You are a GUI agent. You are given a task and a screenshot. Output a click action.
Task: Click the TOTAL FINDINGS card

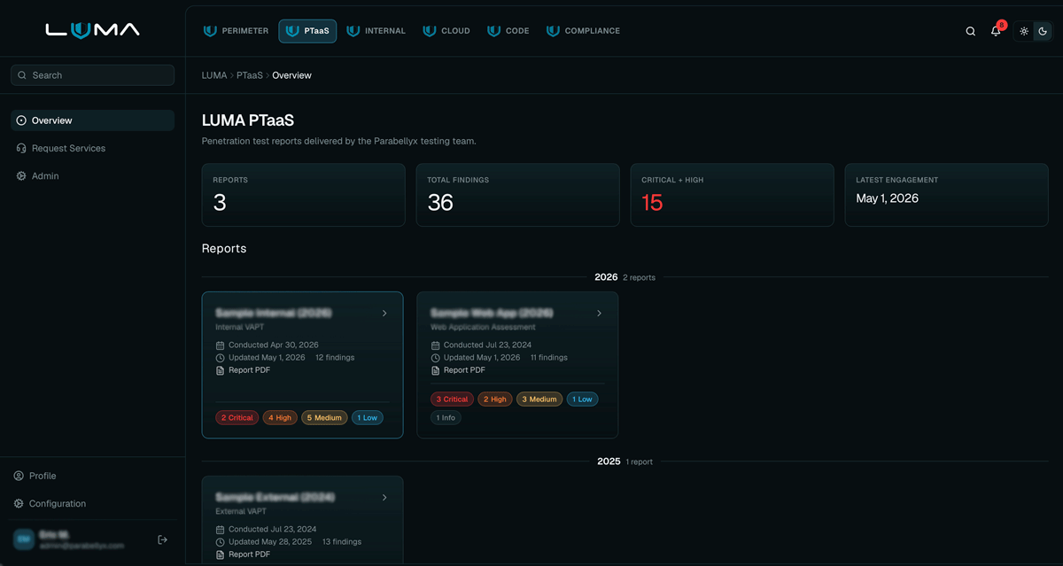click(x=517, y=195)
